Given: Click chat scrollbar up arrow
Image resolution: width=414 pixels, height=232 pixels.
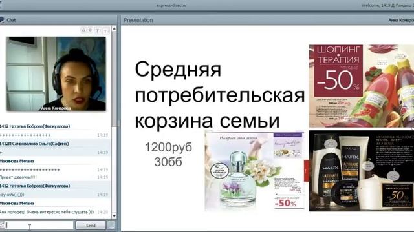Looking at the screenshot, I should pyautogui.click(x=114, y=28).
